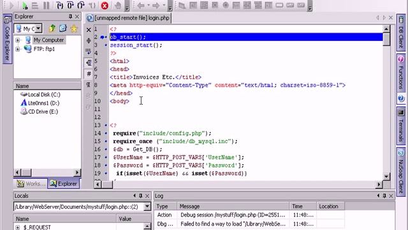408x230 pixels.
Task: Toggle paragraph marks display icon
Action: [89, 84]
